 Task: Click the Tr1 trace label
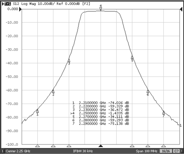pos(8,4)
